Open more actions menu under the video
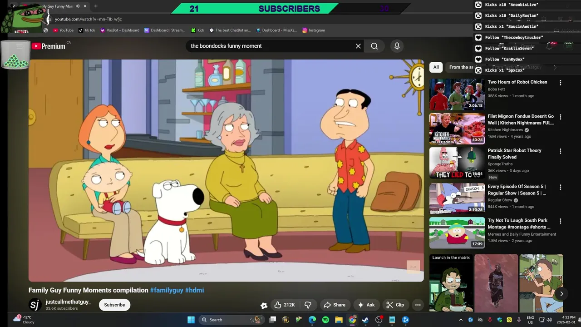This screenshot has width=581, height=327. [x=418, y=305]
